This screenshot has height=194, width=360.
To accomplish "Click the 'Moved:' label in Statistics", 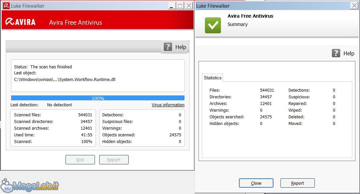I will coord(295,123).
